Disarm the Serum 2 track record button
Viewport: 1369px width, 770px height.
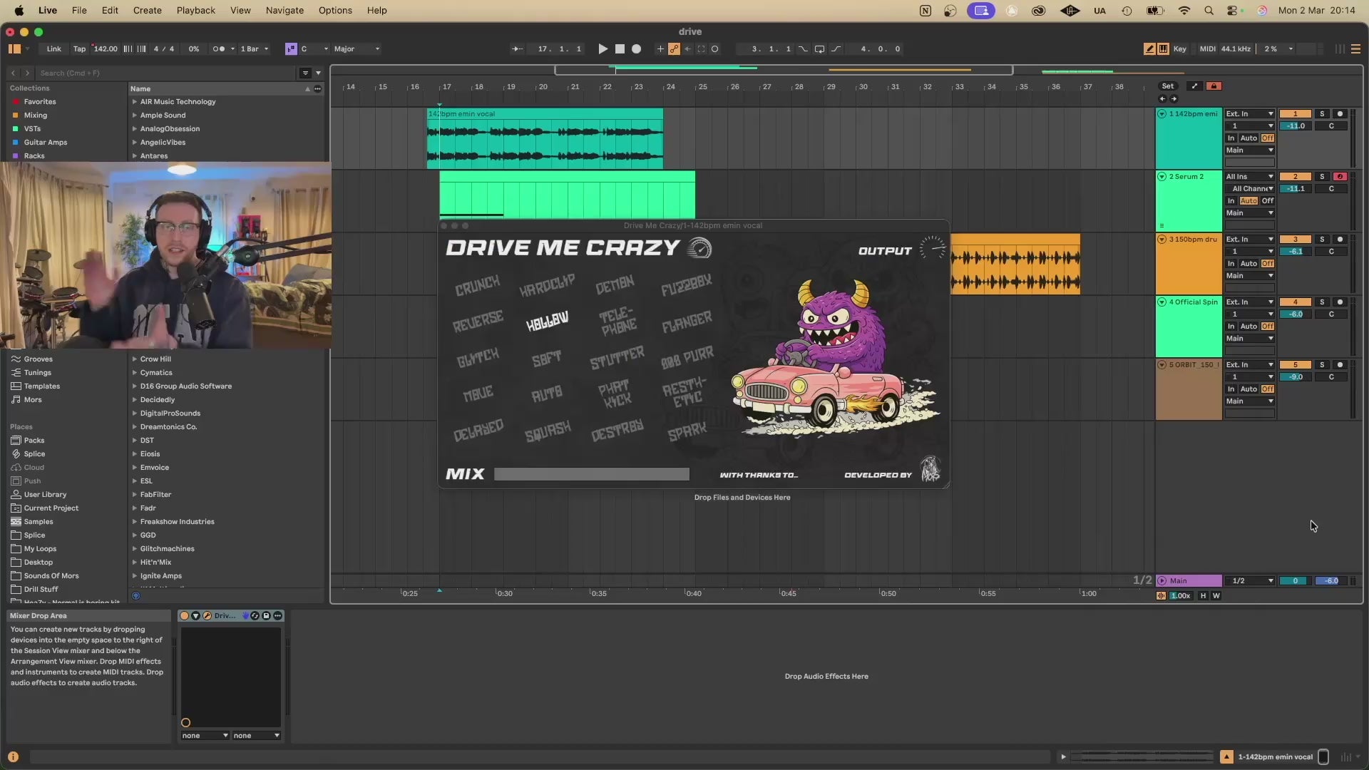tap(1340, 177)
